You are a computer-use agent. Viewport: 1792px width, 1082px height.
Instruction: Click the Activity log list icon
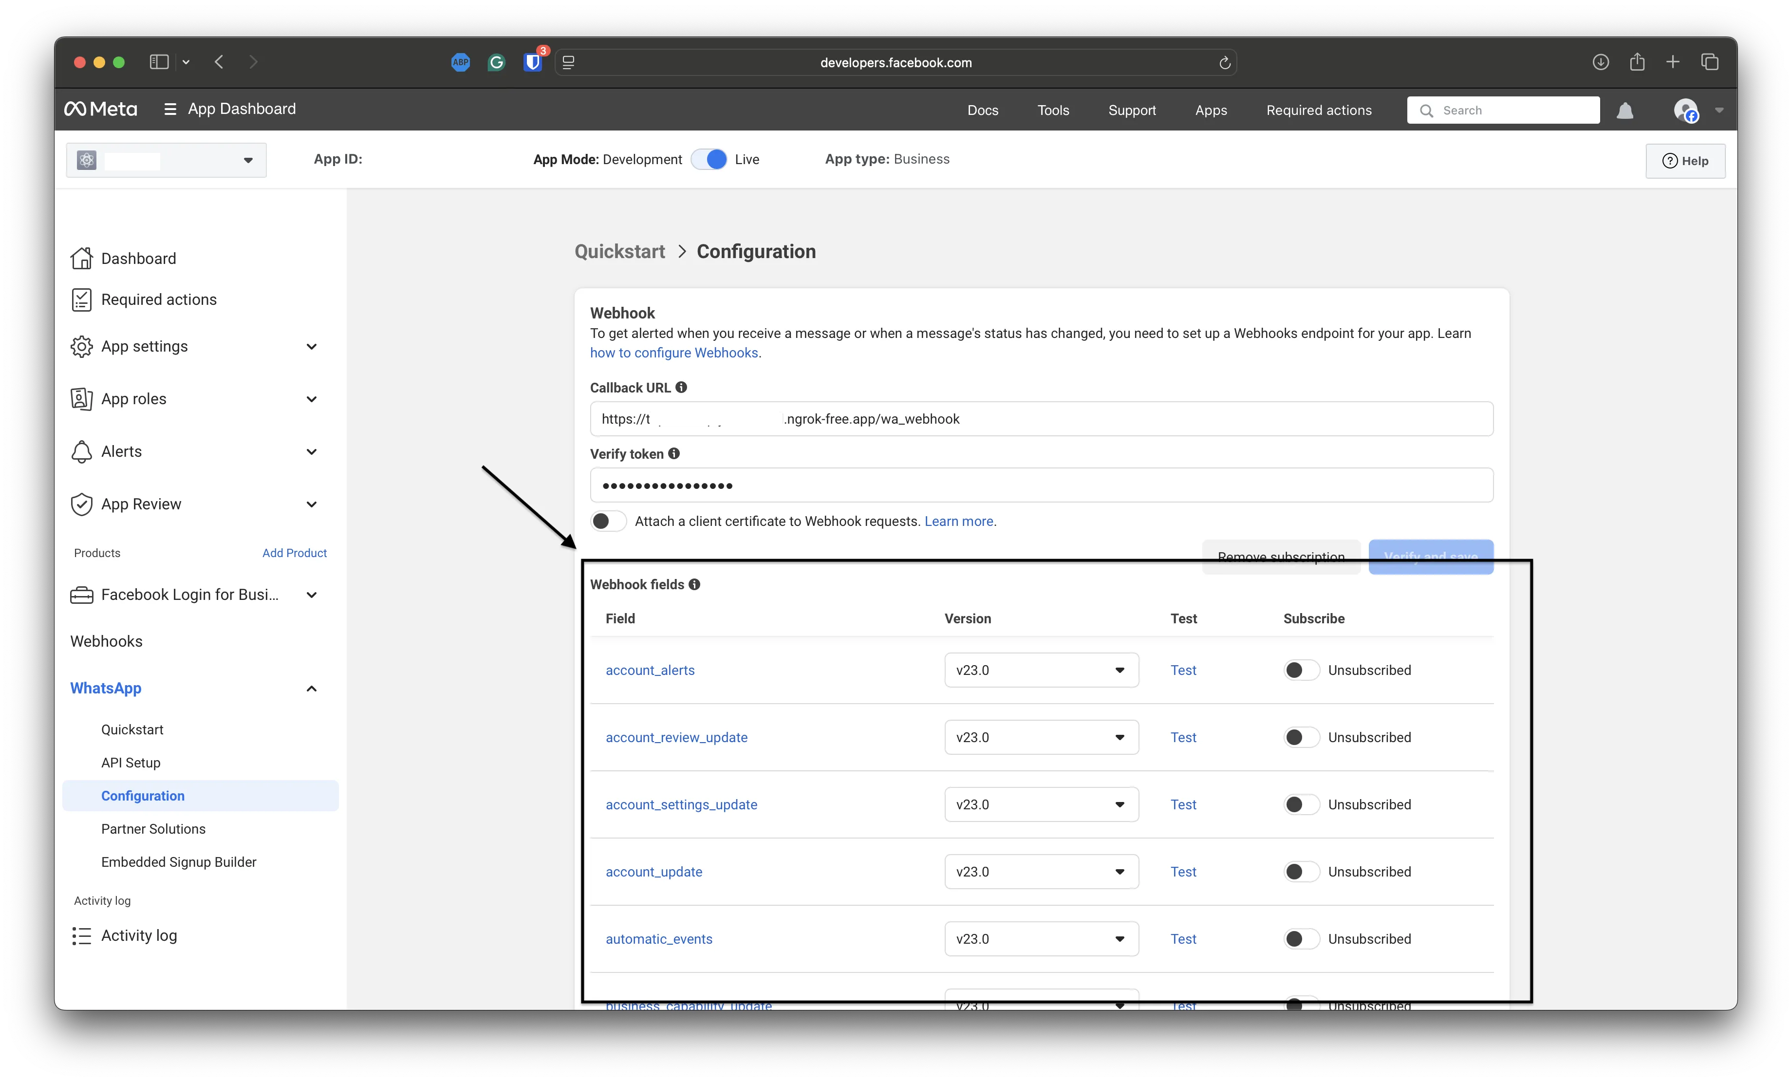pyautogui.click(x=81, y=936)
